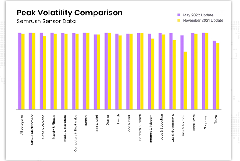Select the Real Estate axis label
Screen dimensions: 240x161
194,124
